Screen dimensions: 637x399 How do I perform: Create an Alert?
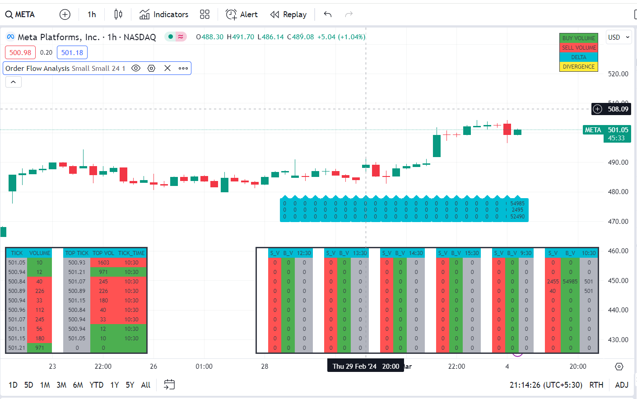click(242, 14)
